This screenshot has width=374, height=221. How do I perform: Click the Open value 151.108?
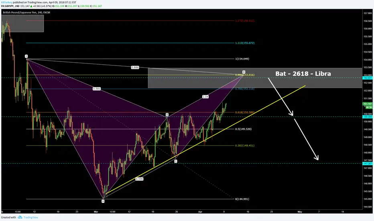click(60, 6)
